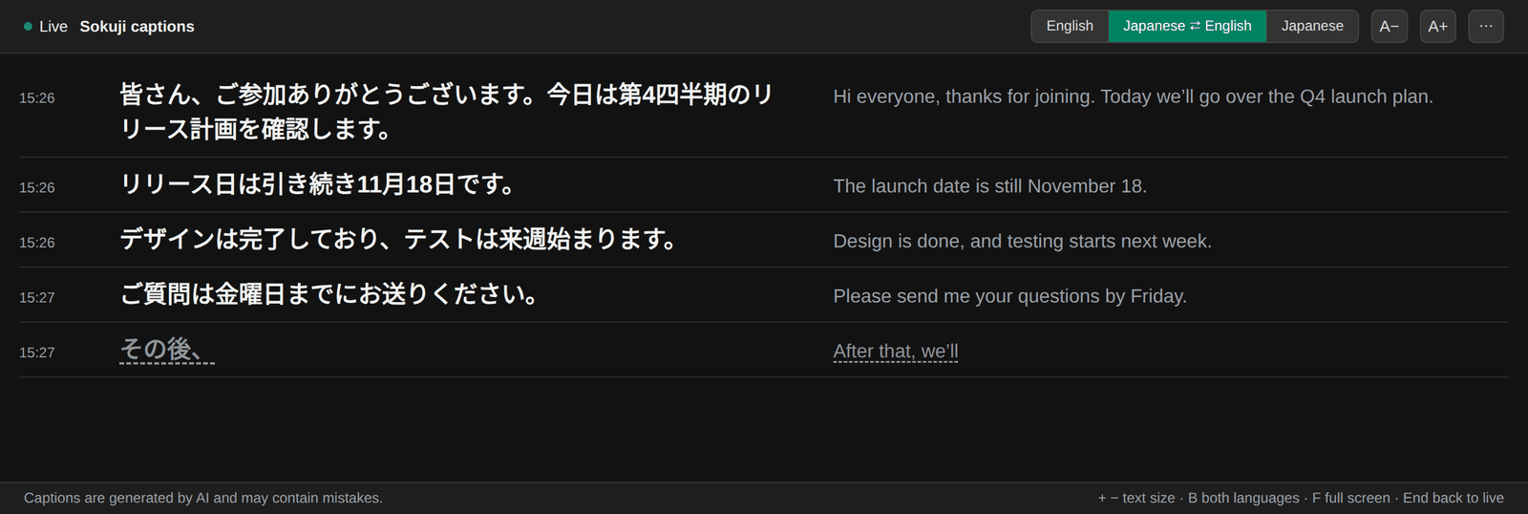Click 'The launch date is still November 18.'

[990, 186]
